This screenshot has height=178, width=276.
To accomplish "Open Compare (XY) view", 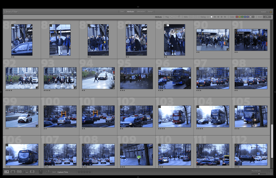I will 19,172.
